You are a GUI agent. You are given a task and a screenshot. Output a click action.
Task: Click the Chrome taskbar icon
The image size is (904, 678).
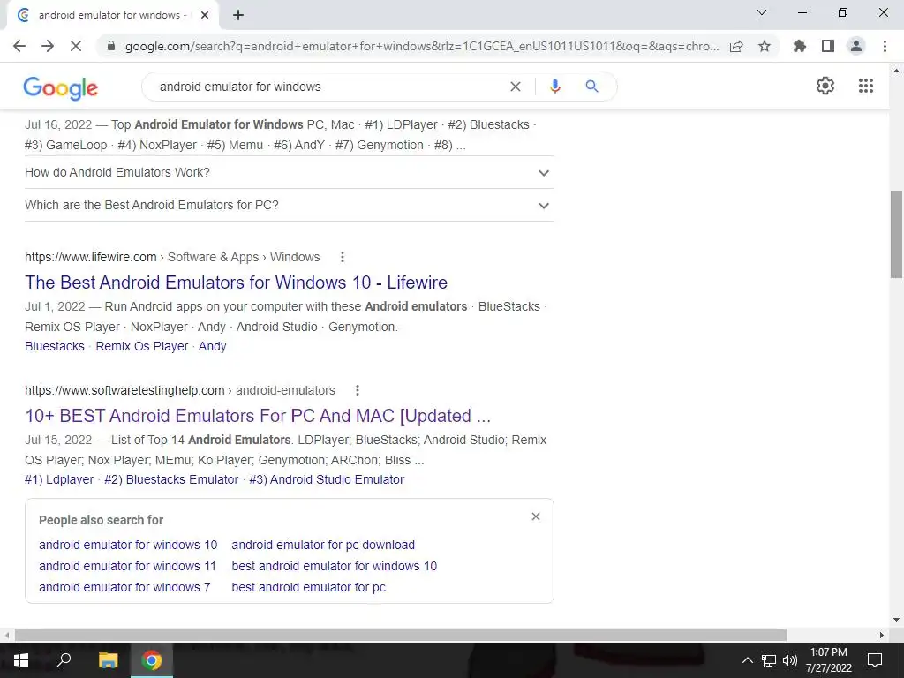point(152,660)
